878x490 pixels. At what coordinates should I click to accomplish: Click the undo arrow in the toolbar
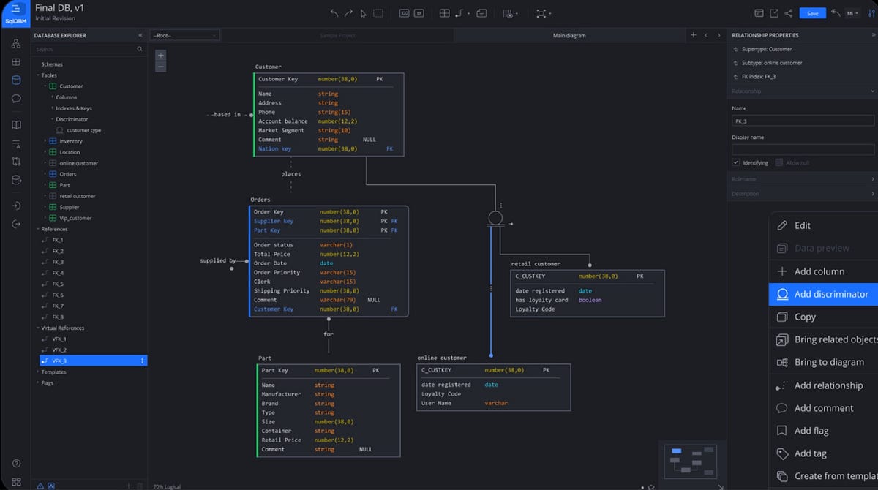[x=334, y=12]
